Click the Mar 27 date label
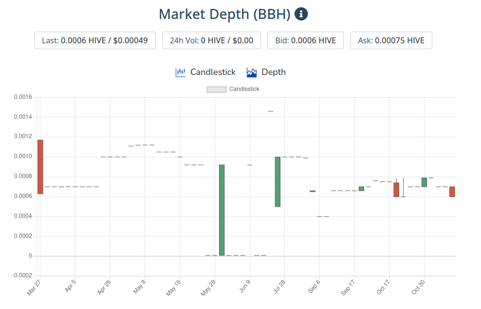The width and height of the screenshot is (481, 309). click(x=34, y=288)
